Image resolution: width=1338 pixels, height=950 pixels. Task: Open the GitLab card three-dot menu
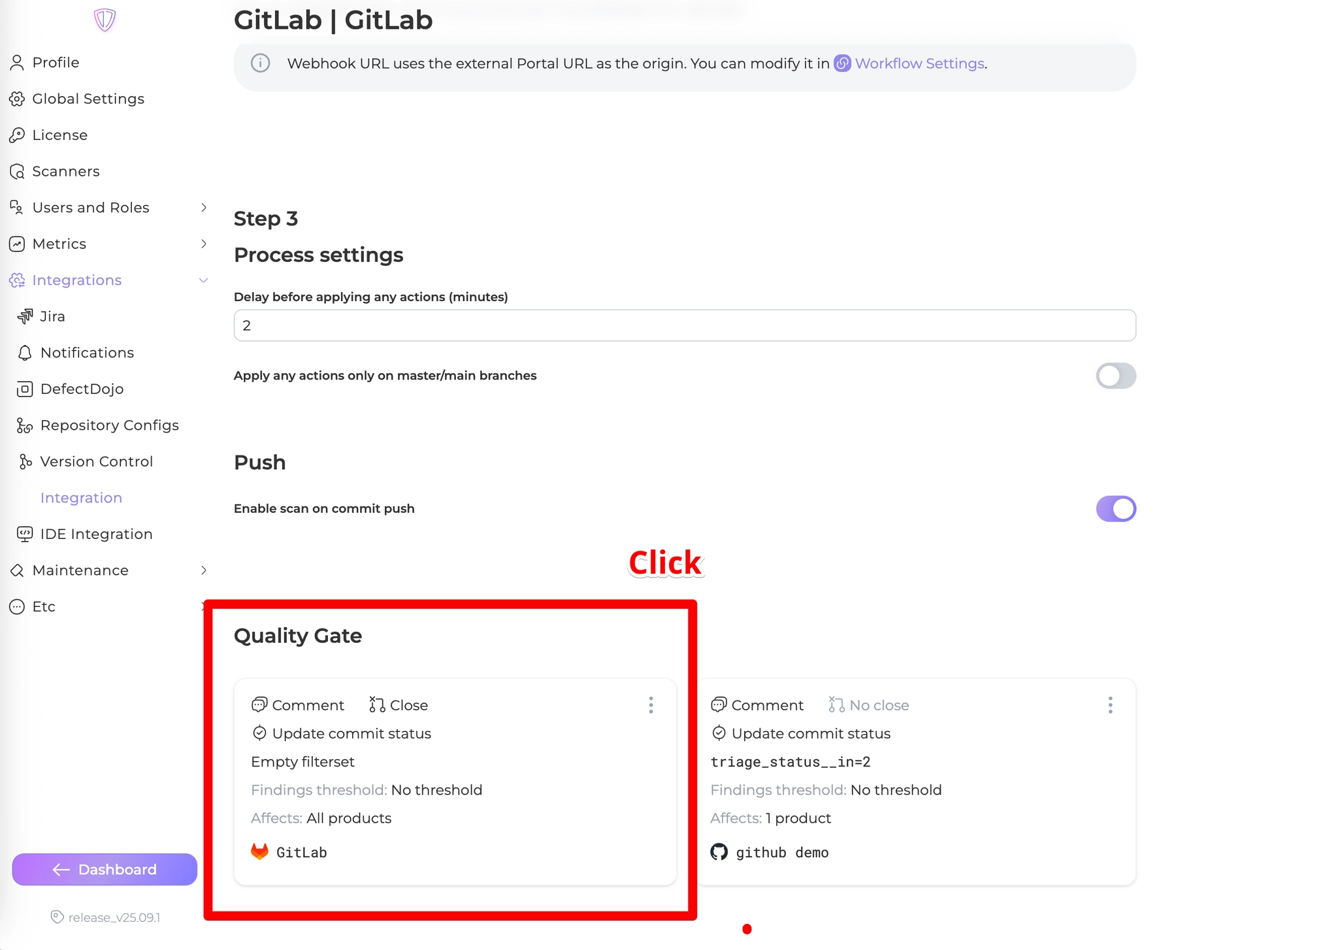651,705
